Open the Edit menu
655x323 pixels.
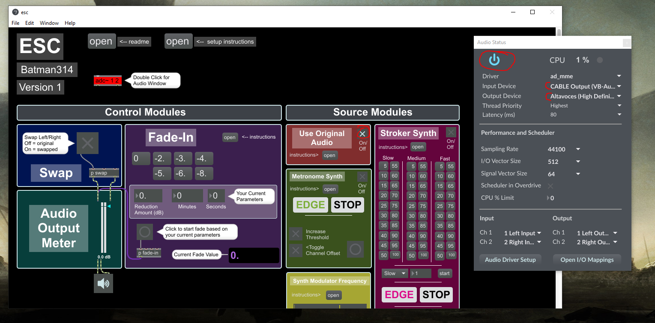tap(30, 23)
